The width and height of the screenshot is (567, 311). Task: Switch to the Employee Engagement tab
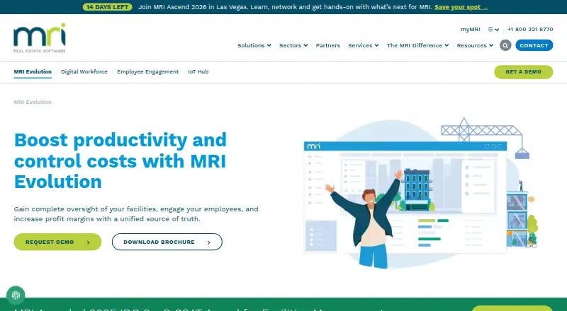[147, 72]
